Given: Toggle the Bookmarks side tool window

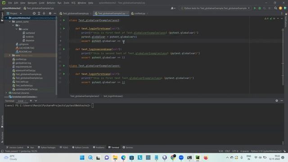Looking at the screenshot, I should click(x=2, y=121).
